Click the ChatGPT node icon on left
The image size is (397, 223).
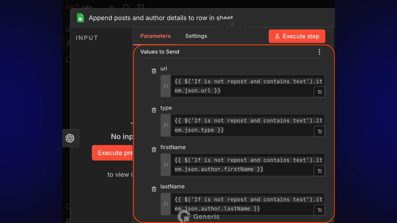click(x=70, y=138)
